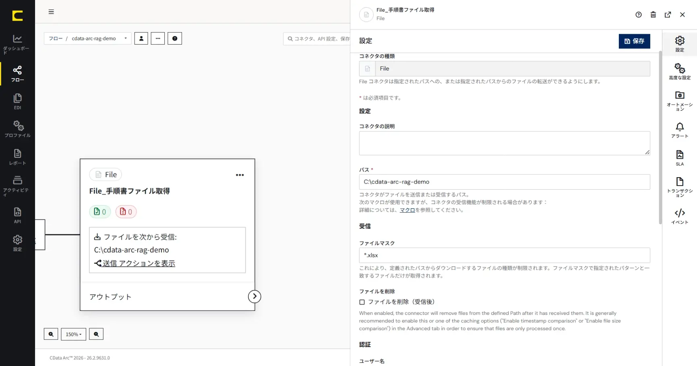
Task: Open the File connector card ellipsis menu
Action: tap(240, 175)
